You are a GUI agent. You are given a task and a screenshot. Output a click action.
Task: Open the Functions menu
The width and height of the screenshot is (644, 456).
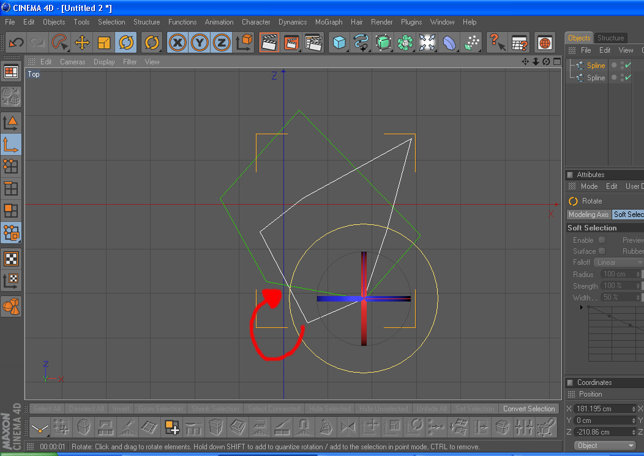(x=182, y=22)
